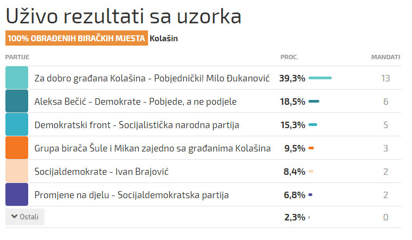Select Socijaldemokrate - Ivan Brajović party name
The width and height of the screenshot is (412, 240).
102,172
